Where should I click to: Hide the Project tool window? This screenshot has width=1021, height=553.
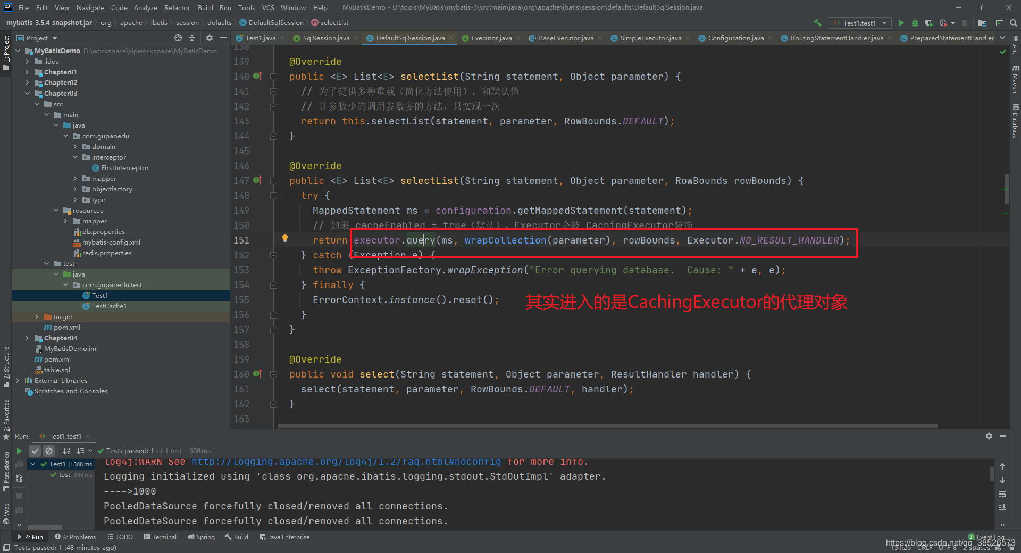pyautogui.click(x=223, y=38)
